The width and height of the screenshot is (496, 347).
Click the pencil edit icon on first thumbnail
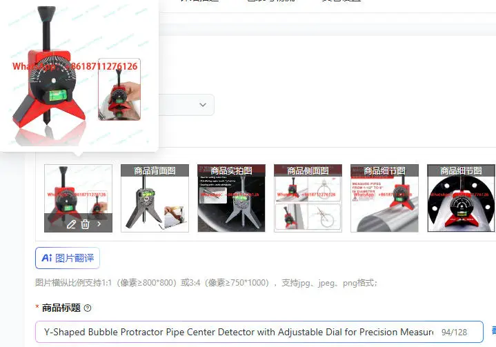(x=71, y=224)
